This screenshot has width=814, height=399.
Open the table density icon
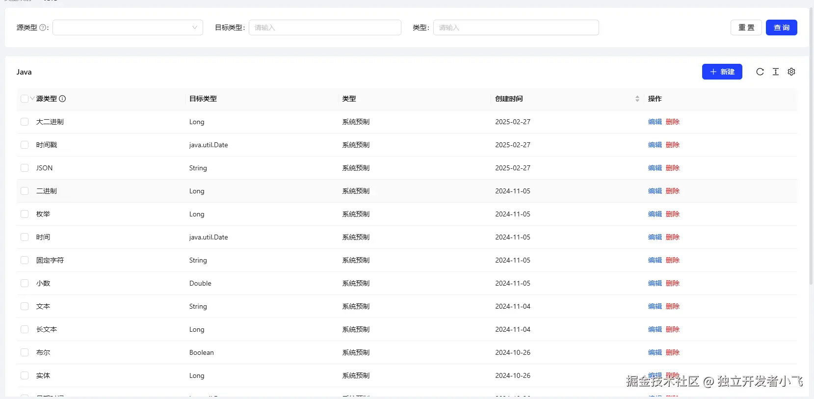click(x=775, y=72)
